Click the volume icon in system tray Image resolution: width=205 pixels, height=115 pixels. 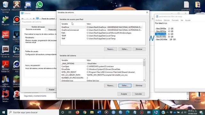[x=185, y=112]
